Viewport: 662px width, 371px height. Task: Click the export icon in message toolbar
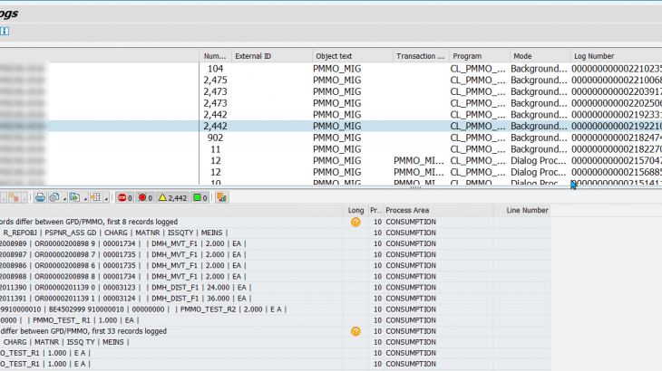click(73, 197)
